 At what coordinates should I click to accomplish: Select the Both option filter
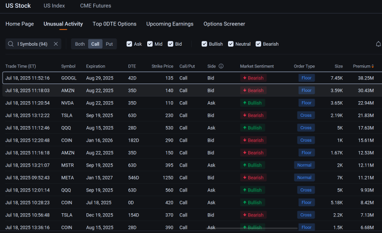coord(80,44)
